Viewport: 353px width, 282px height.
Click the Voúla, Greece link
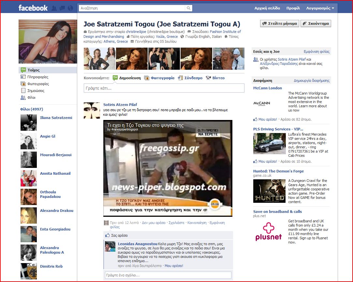coord(167,37)
